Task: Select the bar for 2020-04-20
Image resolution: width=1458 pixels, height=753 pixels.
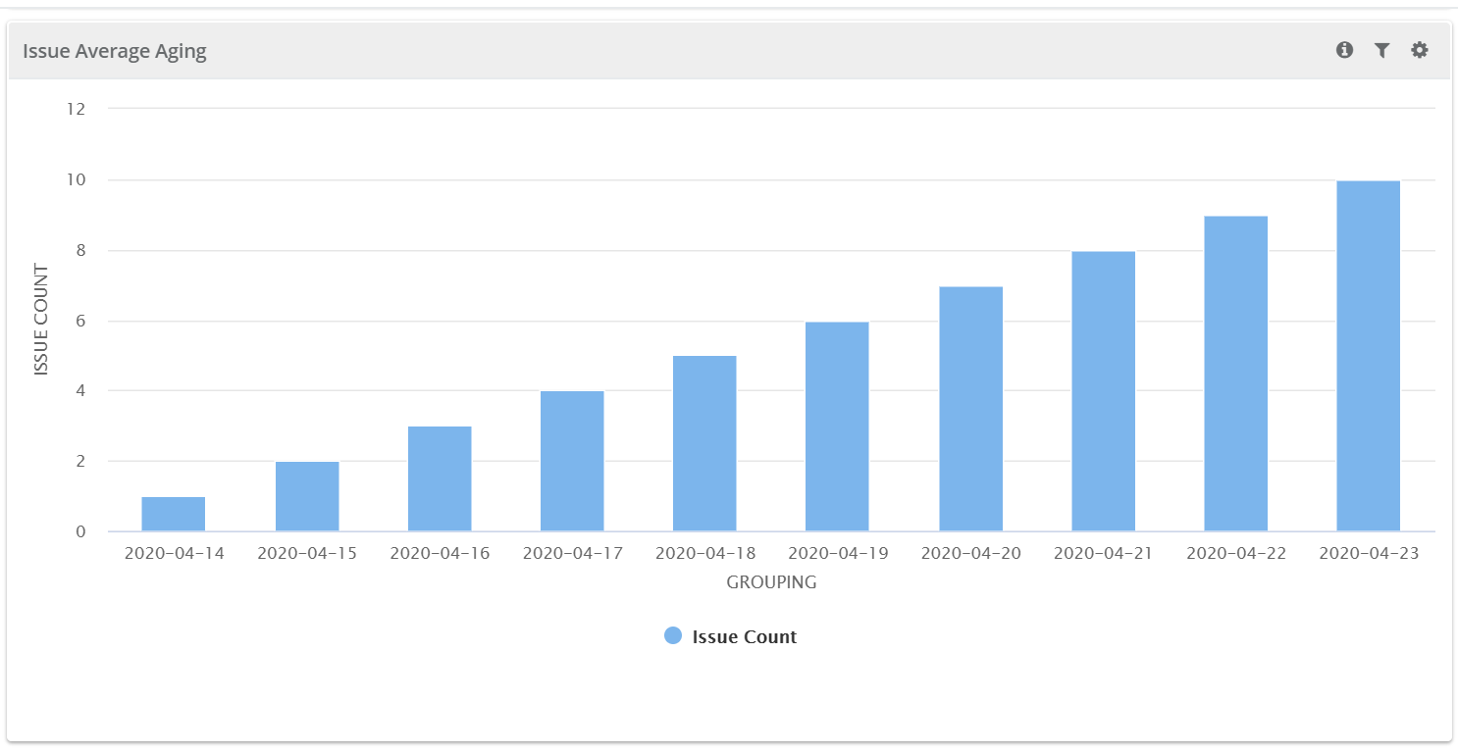Action: tap(970, 409)
